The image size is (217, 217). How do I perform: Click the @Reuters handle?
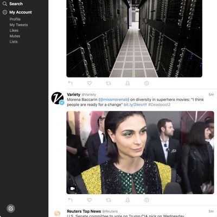point(110,212)
